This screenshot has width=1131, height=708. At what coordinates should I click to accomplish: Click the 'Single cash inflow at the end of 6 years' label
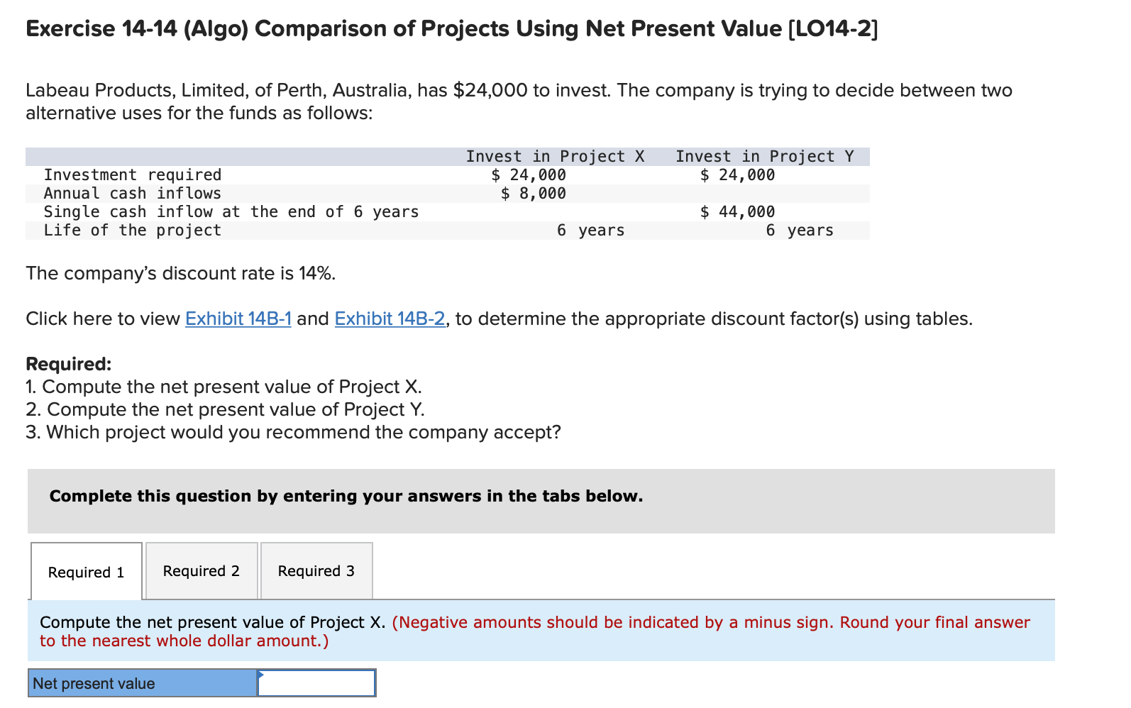[x=231, y=211]
